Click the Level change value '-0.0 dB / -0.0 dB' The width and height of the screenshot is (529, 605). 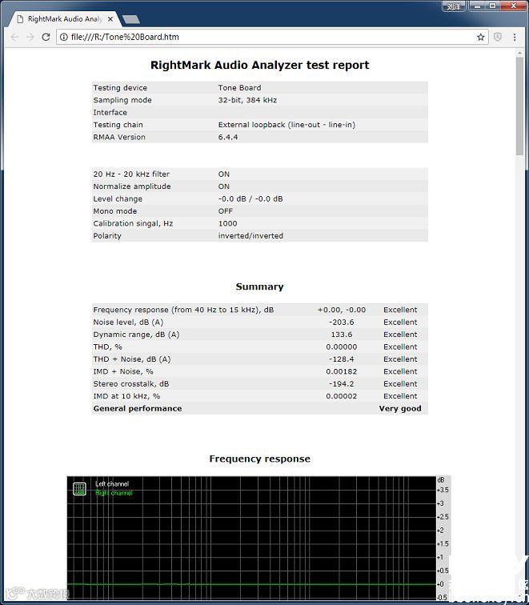(250, 198)
